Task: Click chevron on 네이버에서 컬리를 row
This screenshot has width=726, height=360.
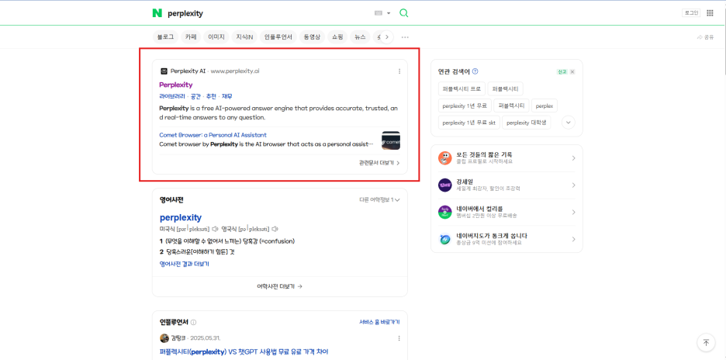Action: point(573,213)
